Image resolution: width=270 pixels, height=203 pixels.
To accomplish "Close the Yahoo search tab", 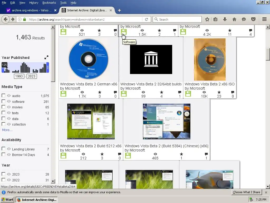I will (x=55, y=10).
